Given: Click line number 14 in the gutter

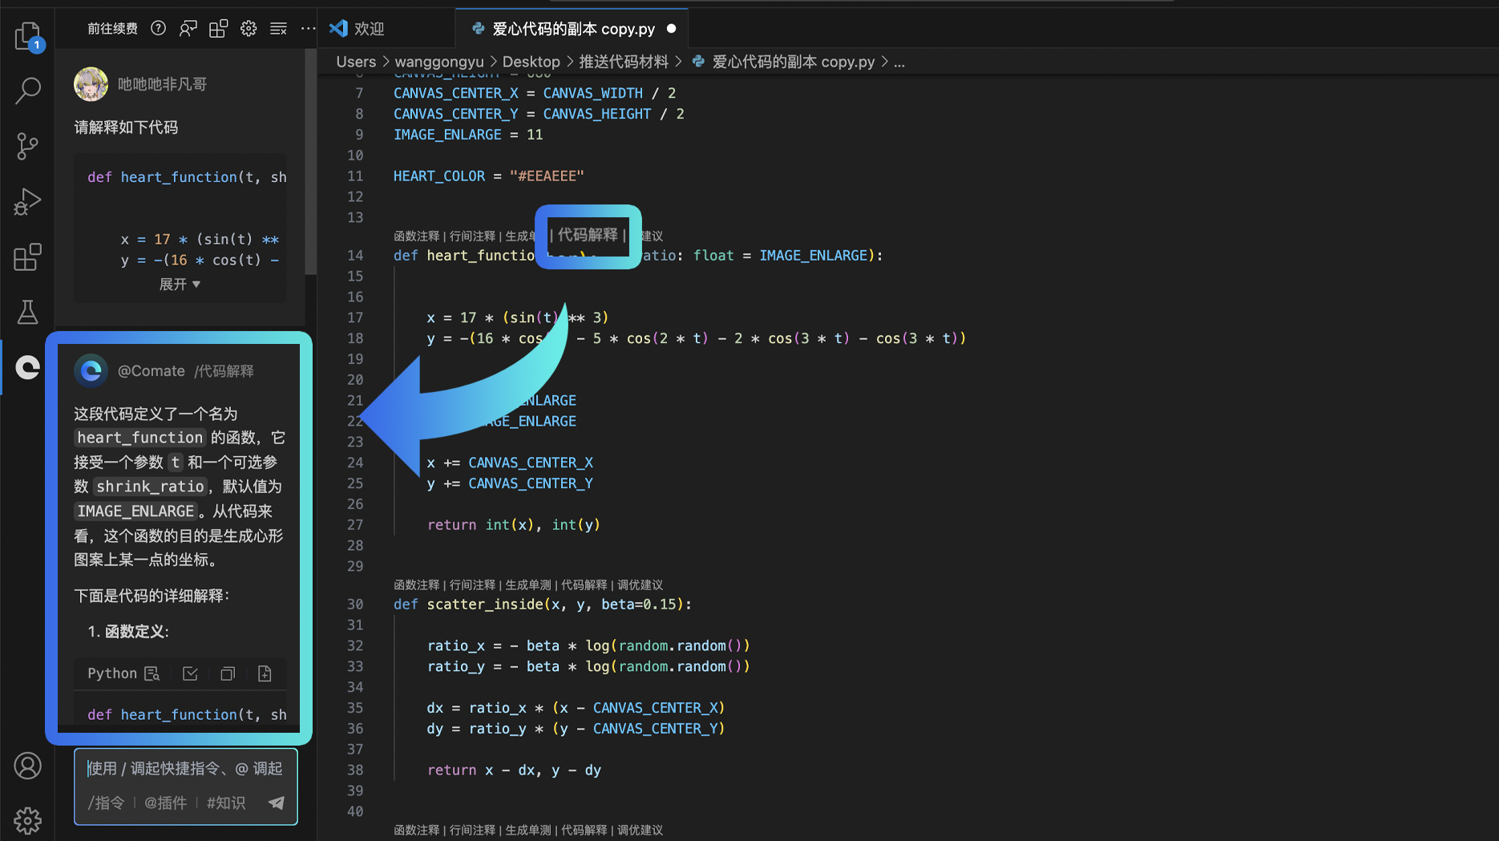Looking at the screenshot, I should tap(355, 256).
